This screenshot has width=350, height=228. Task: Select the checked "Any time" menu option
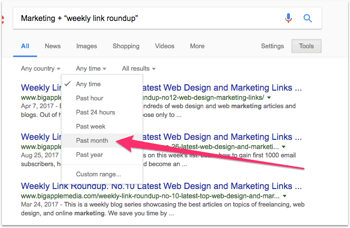tap(88, 84)
